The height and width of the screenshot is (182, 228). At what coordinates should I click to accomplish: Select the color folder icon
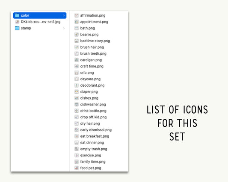[x=17, y=15]
